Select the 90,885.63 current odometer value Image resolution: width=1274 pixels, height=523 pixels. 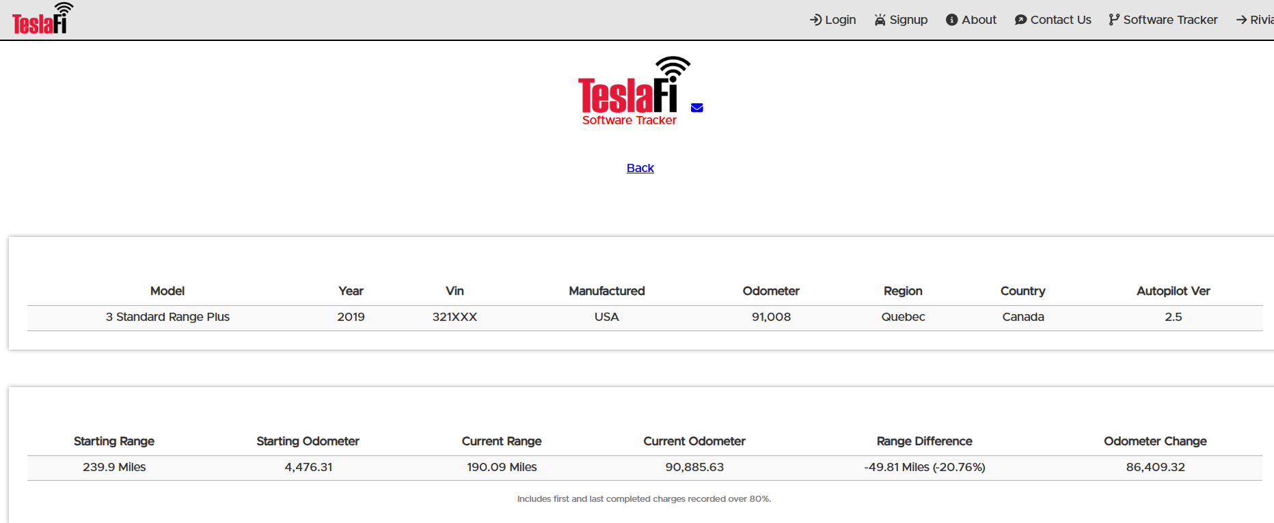[694, 467]
